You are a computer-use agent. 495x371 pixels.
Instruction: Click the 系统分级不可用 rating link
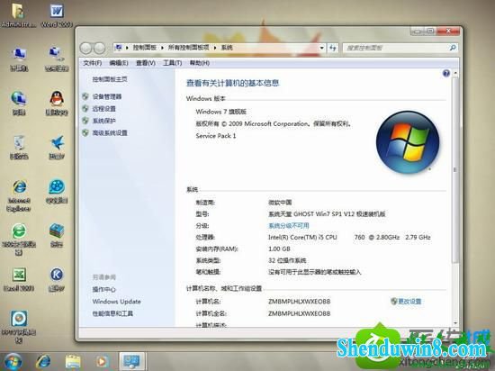click(x=289, y=226)
